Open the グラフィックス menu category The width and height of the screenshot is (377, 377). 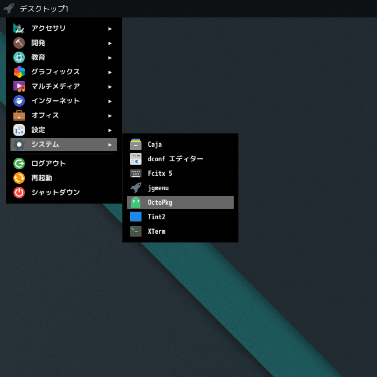[64, 72]
